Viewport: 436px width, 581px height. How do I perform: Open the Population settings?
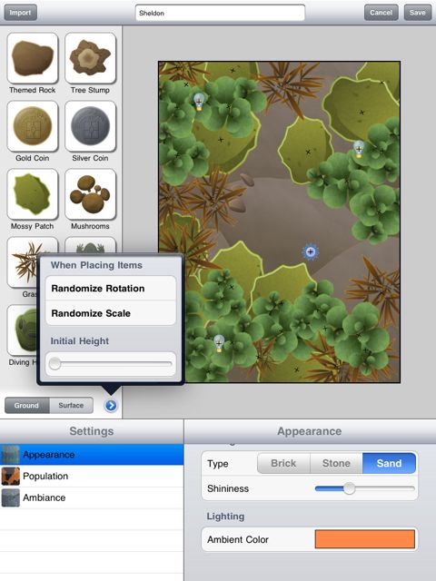coord(92,476)
